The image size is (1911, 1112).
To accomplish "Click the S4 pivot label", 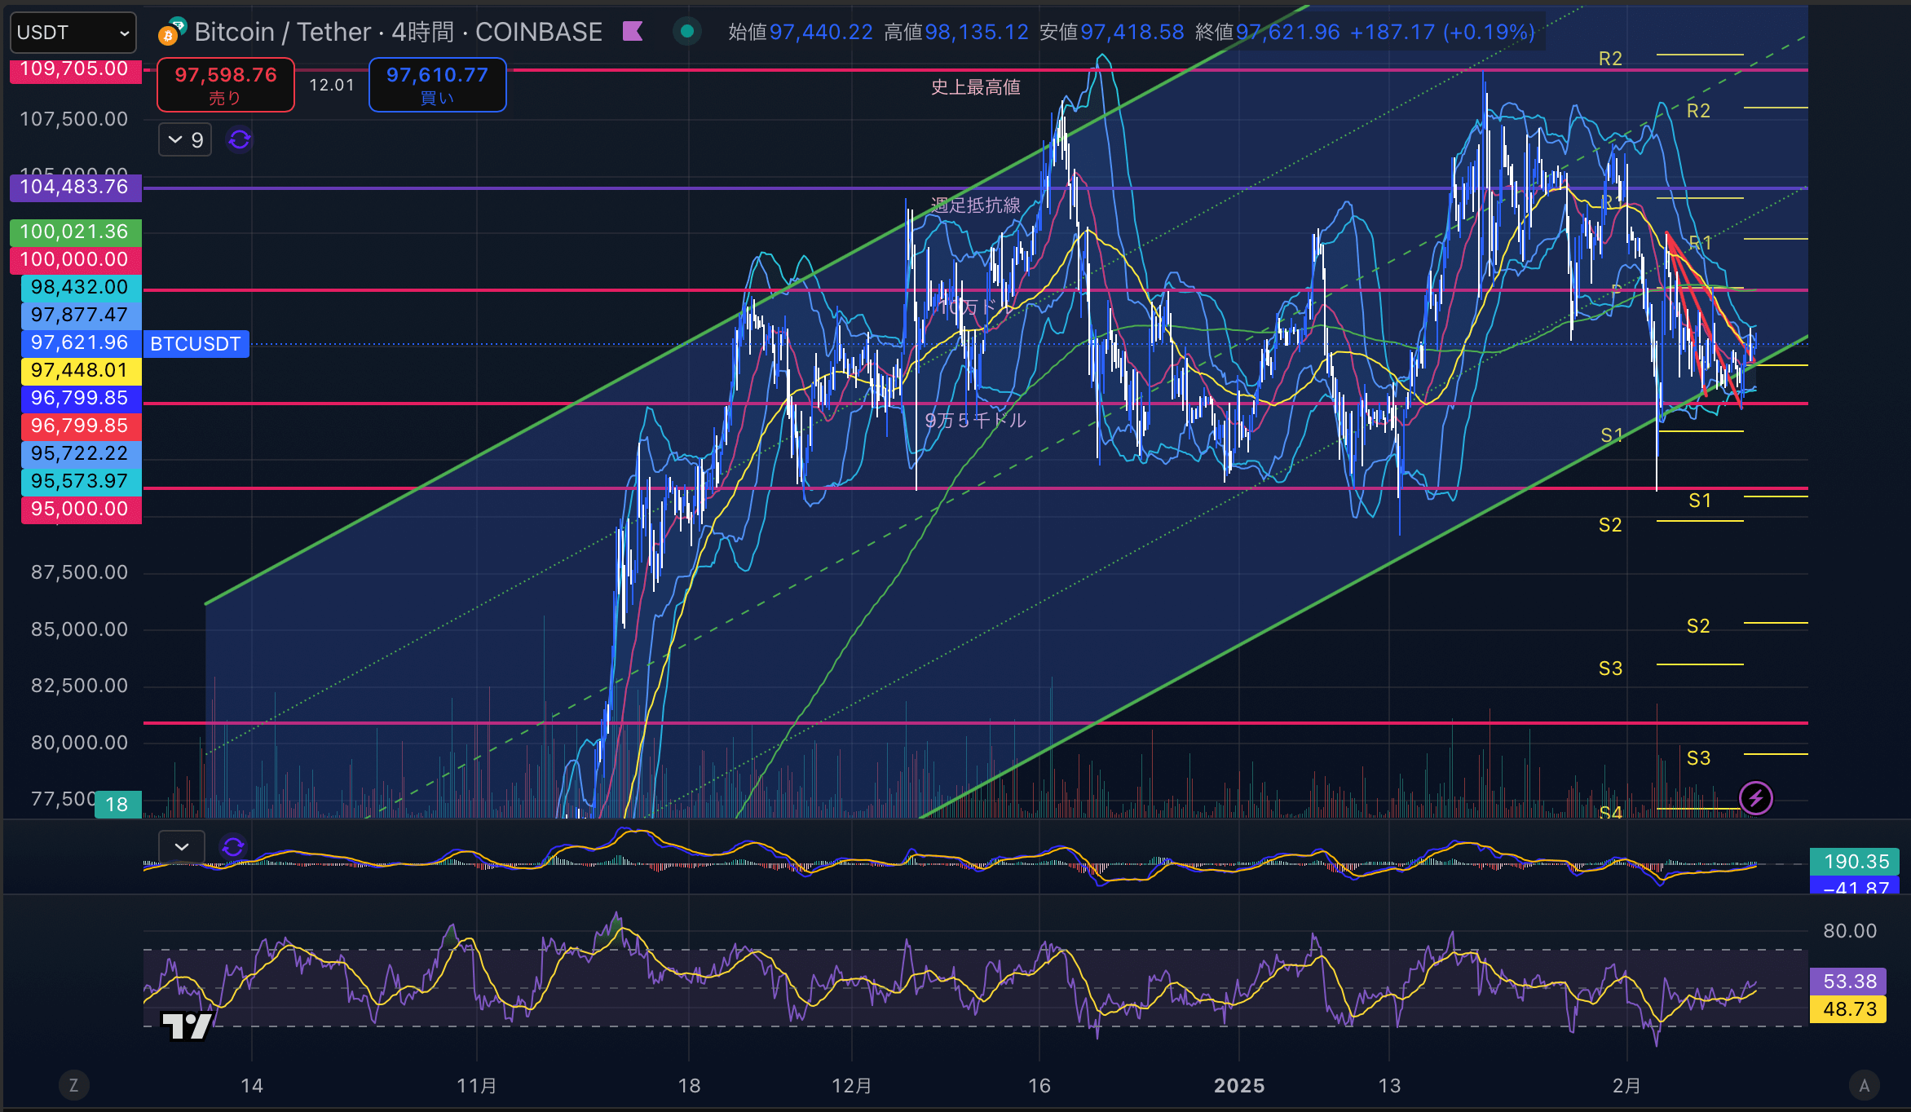I will point(1610,812).
